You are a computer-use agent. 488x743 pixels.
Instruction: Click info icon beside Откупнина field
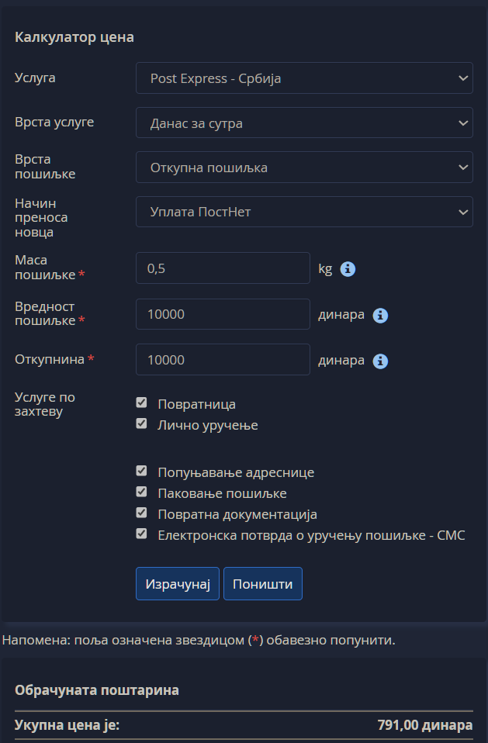[x=380, y=361]
